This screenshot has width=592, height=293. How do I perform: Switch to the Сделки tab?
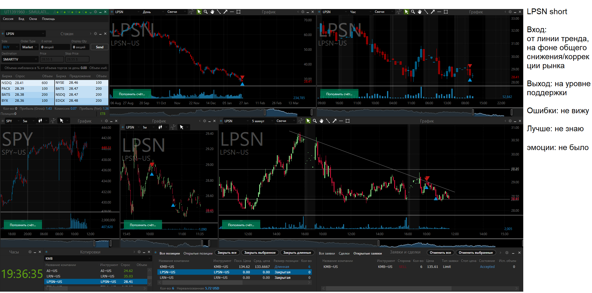tap(344, 253)
